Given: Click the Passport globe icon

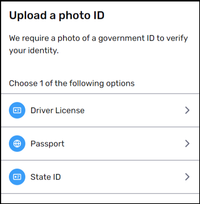Looking at the screenshot, I should click(x=17, y=143).
